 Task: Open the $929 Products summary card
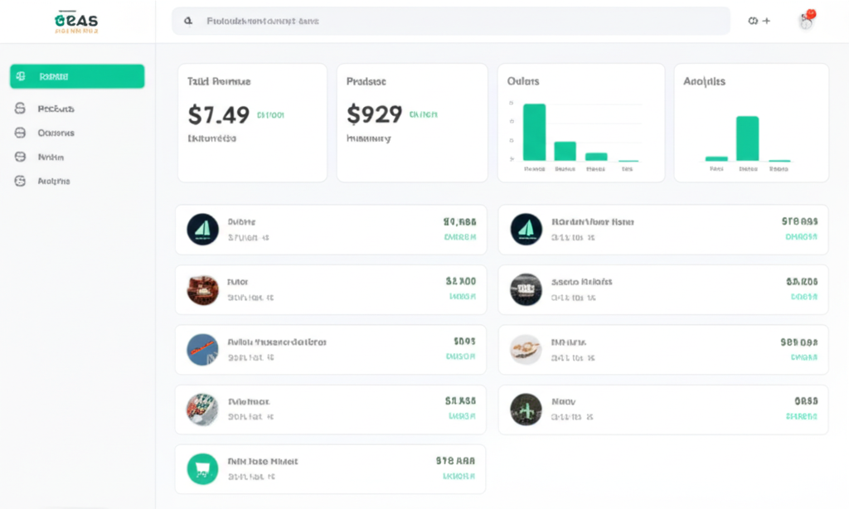click(x=410, y=122)
